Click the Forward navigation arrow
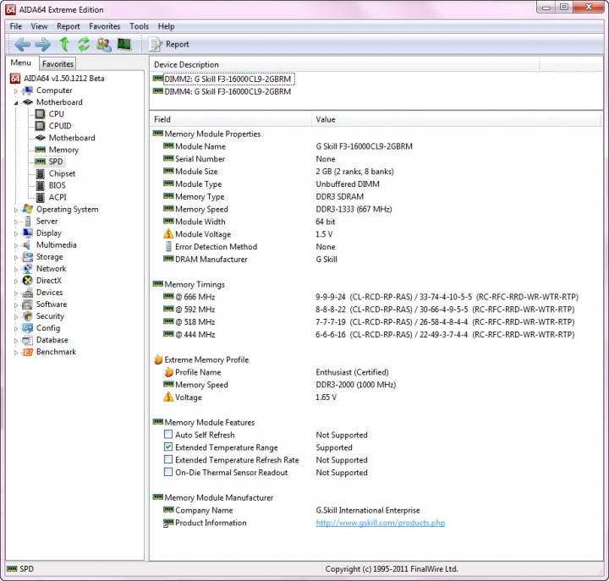Screen dimensions: 609x581 tap(43, 44)
